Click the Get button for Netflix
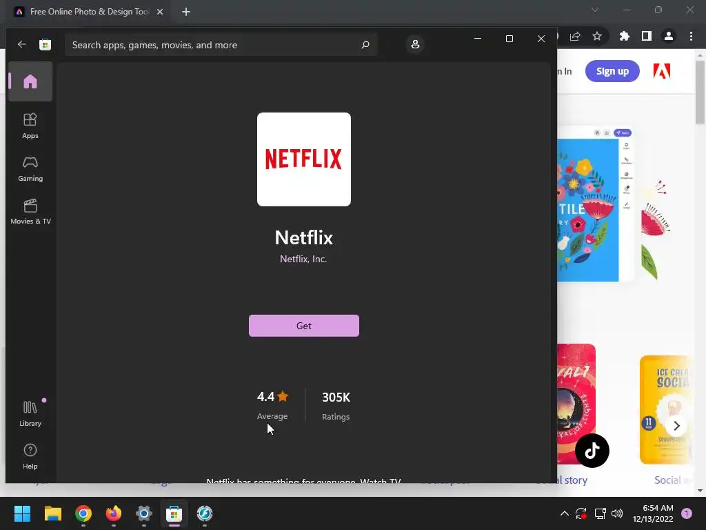The width and height of the screenshot is (706, 530). (x=304, y=326)
